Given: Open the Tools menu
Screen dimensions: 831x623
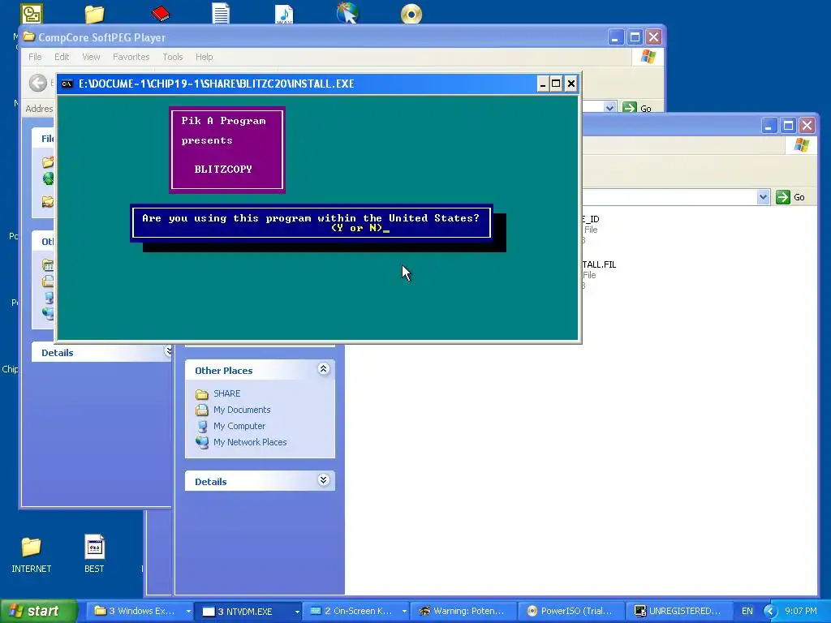Looking at the screenshot, I should (x=173, y=57).
